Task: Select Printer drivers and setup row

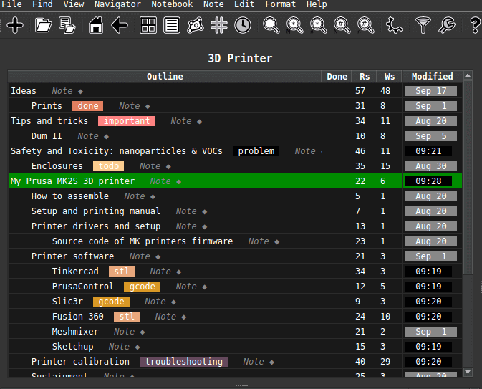Action: point(235,226)
